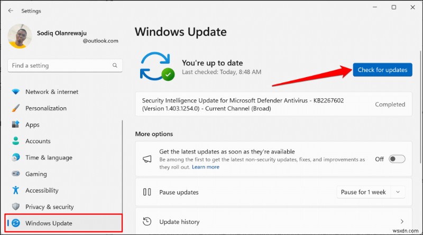Click Last checked: Today, 8:48 AM text

tap(222, 72)
